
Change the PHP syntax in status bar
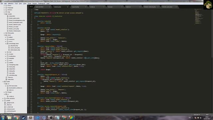[207, 115]
